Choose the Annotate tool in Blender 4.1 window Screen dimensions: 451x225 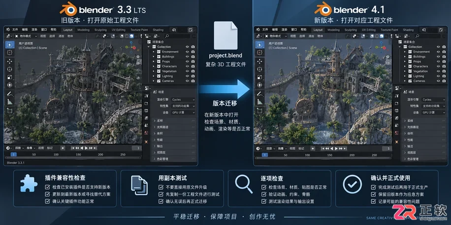point(260,94)
